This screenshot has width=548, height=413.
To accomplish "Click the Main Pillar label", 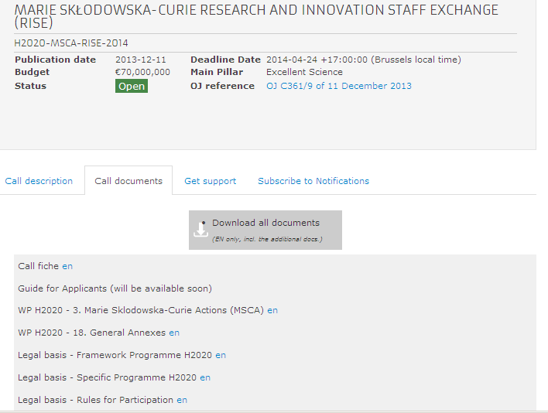I will click(217, 72).
